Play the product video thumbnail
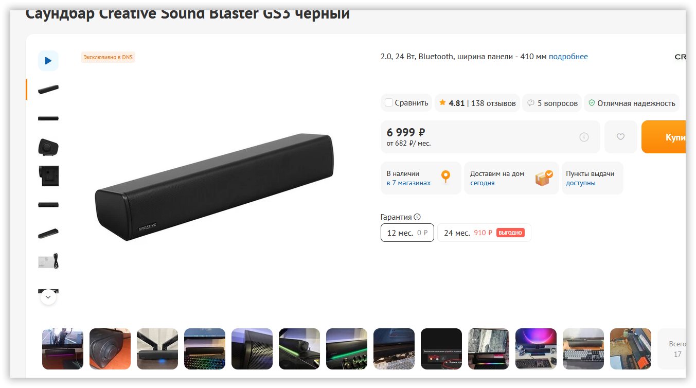The image size is (696, 388). pos(48,61)
